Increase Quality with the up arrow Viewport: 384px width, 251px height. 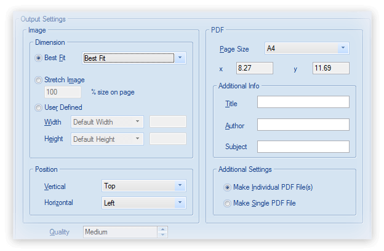(162, 230)
